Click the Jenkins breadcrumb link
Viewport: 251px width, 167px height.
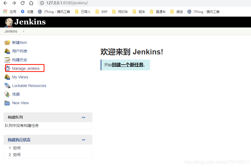click(x=11, y=31)
